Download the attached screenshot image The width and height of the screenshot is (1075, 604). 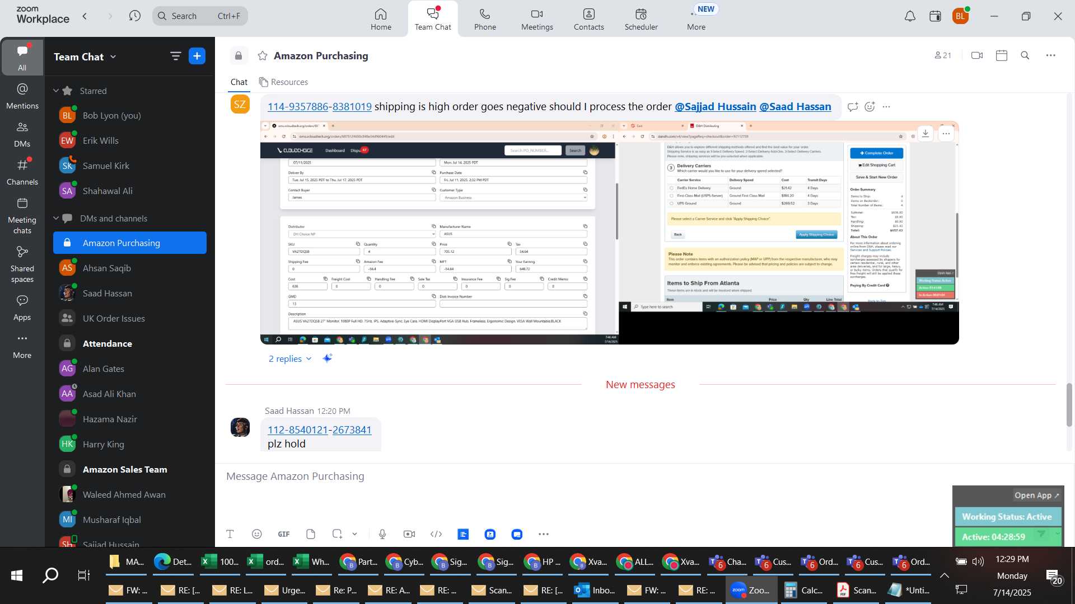tap(926, 133)
